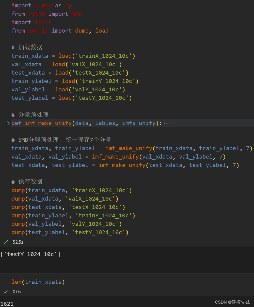This screenshot has width=254, height=307.
Task: Click the output value 1621
Action: point(7,303)
